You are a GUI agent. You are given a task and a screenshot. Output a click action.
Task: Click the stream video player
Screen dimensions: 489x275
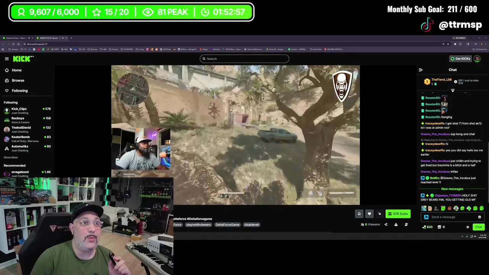coord(235,135)
